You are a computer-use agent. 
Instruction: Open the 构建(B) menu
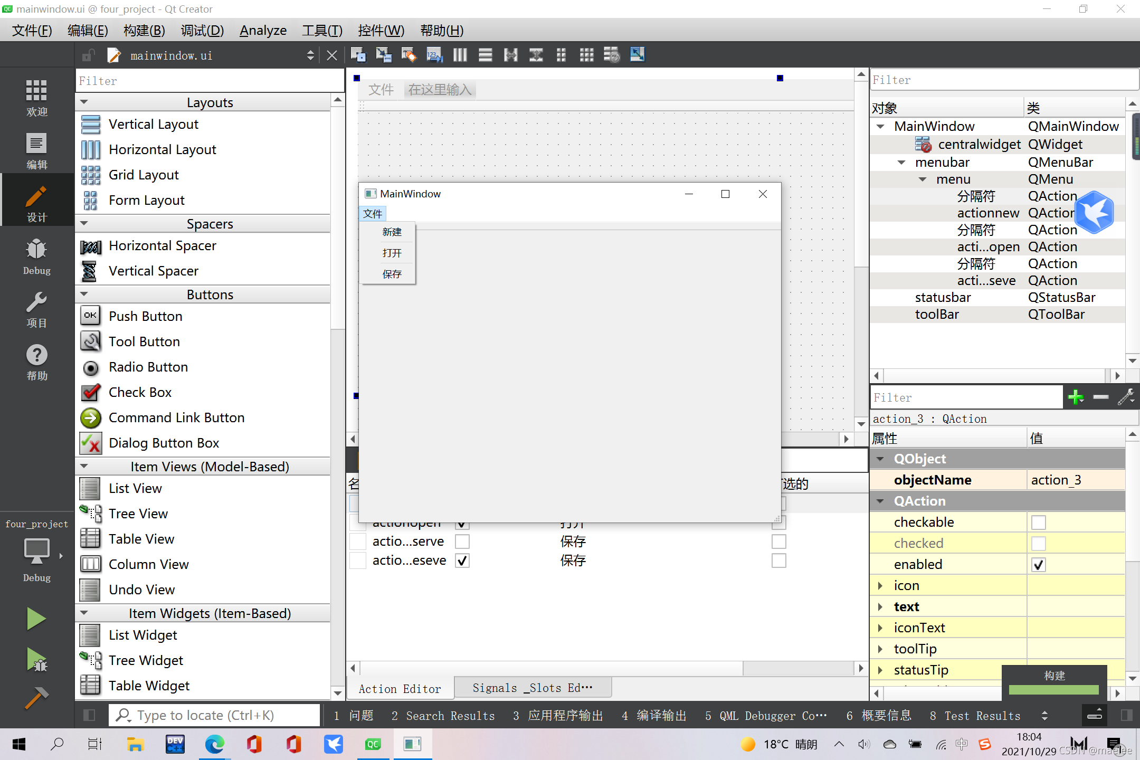coord(144,31)
